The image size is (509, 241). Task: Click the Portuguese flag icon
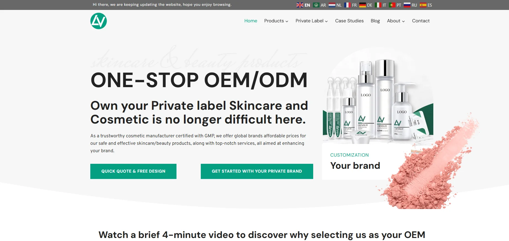click(x=392, y=5)
